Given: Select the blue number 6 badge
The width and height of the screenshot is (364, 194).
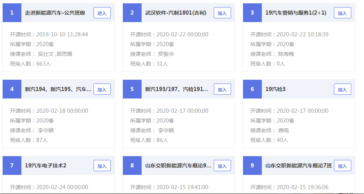Looking at the screenshot, I should click(x=252, y=89).
